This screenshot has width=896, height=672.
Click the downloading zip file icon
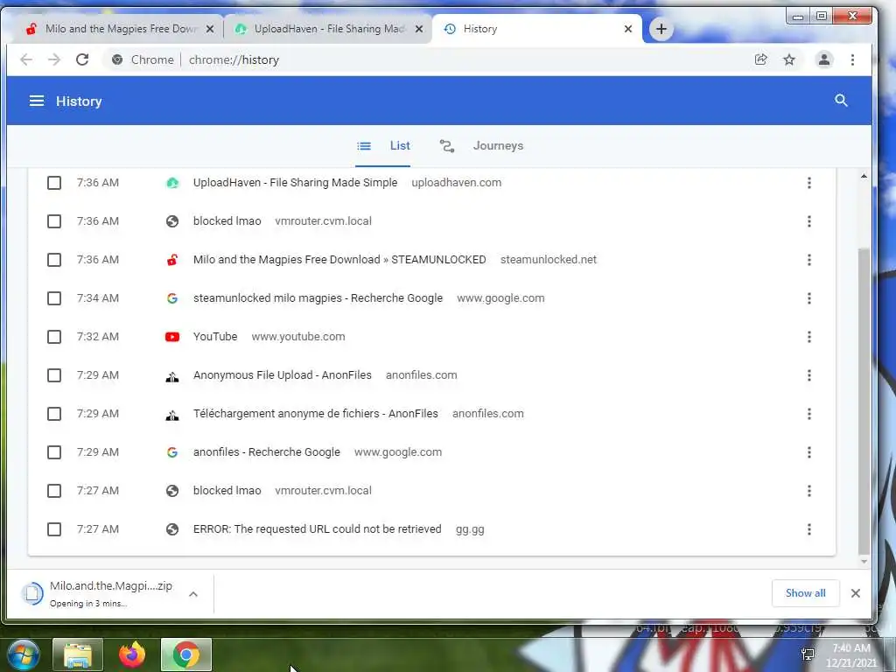pyautogui.click(x=32, y=593)
